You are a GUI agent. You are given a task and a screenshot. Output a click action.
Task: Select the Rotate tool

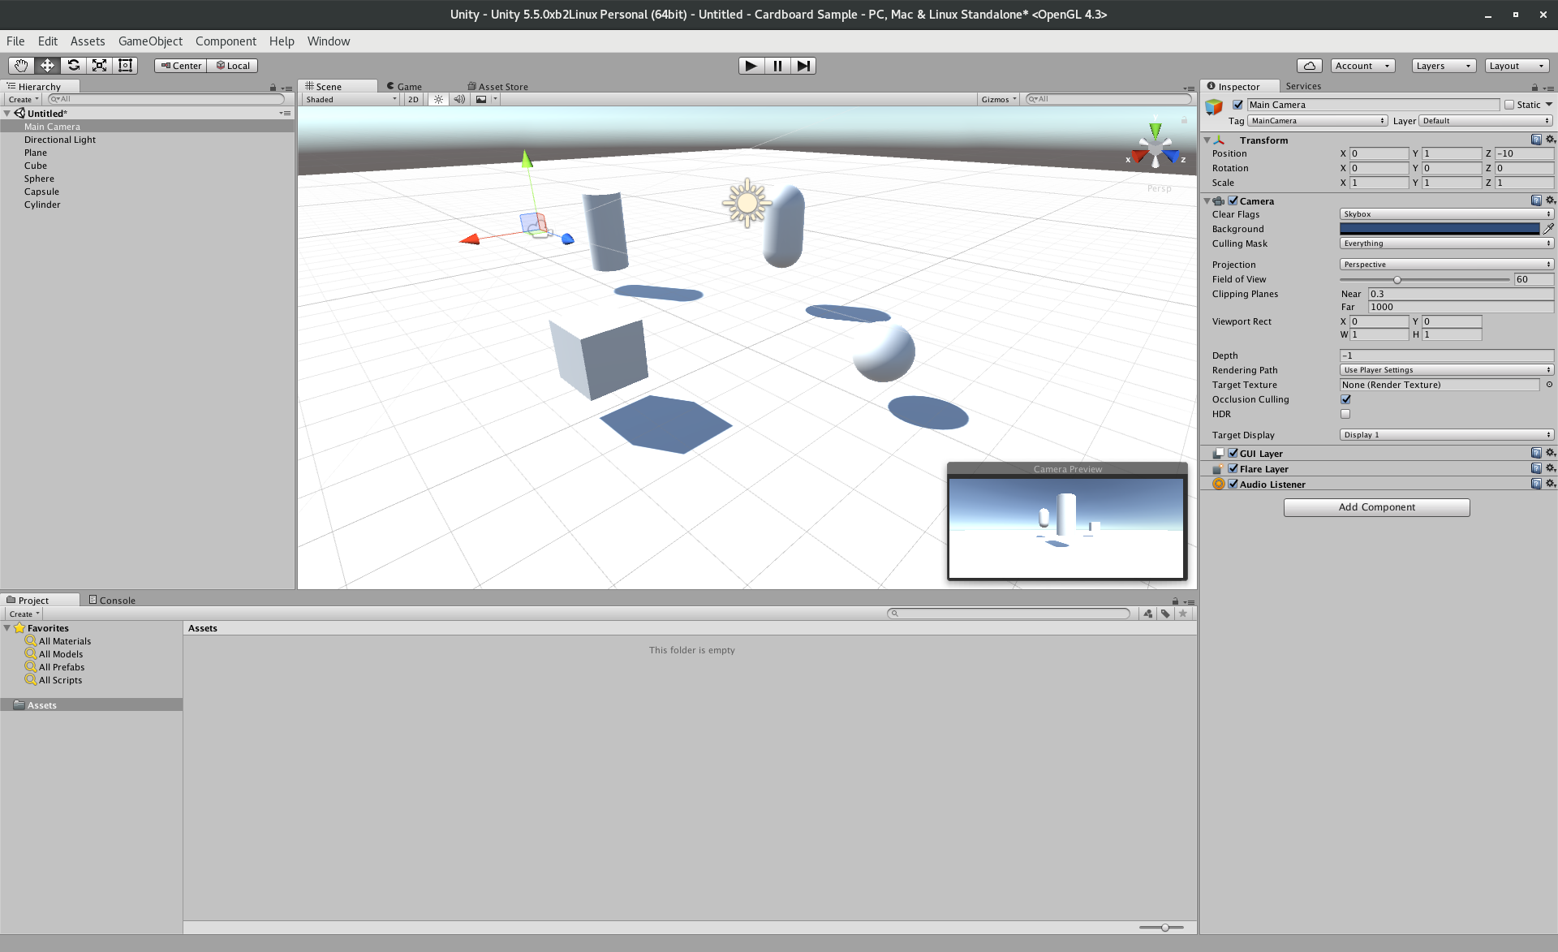[x=73, y=66]
